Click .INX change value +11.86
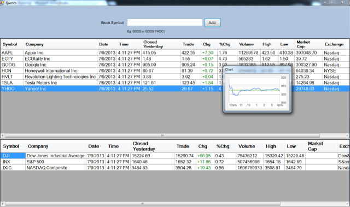Image resolution: width=350 pixels, height=207 pixels. (205, 162)
